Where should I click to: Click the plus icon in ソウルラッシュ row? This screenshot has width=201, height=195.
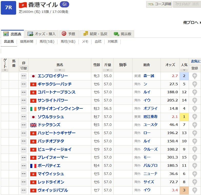pos(195,117)
